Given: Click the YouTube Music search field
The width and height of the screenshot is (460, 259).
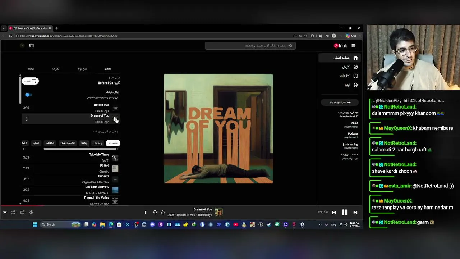Looking at the screenshot, I should click(250, 46).
